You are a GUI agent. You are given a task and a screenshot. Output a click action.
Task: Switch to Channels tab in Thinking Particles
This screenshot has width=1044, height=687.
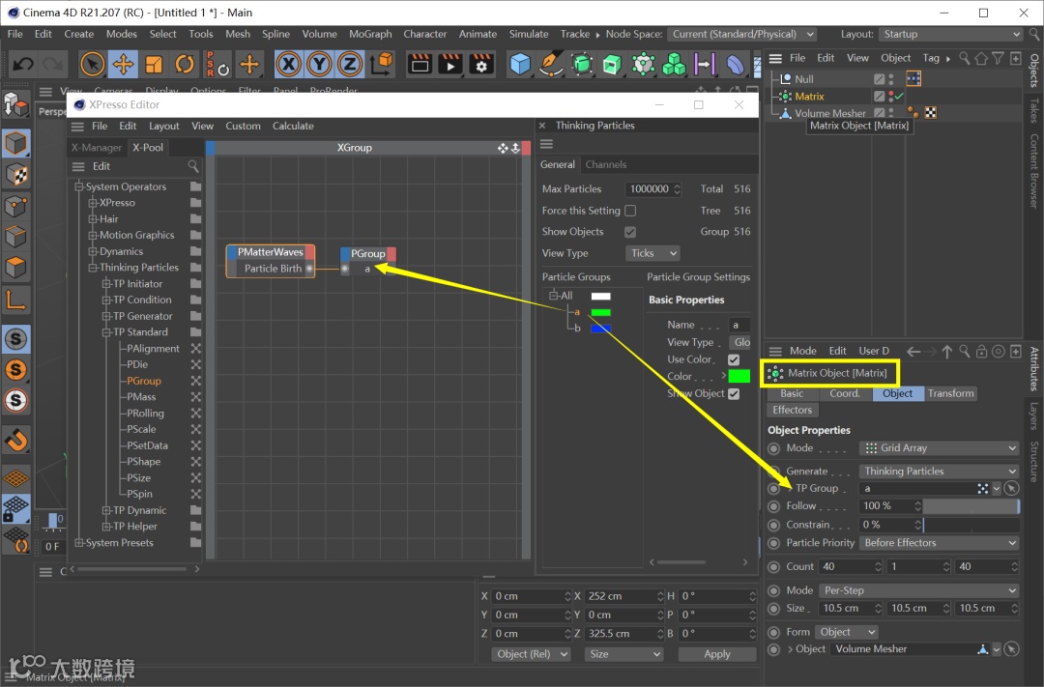click(x=606, y=164)
